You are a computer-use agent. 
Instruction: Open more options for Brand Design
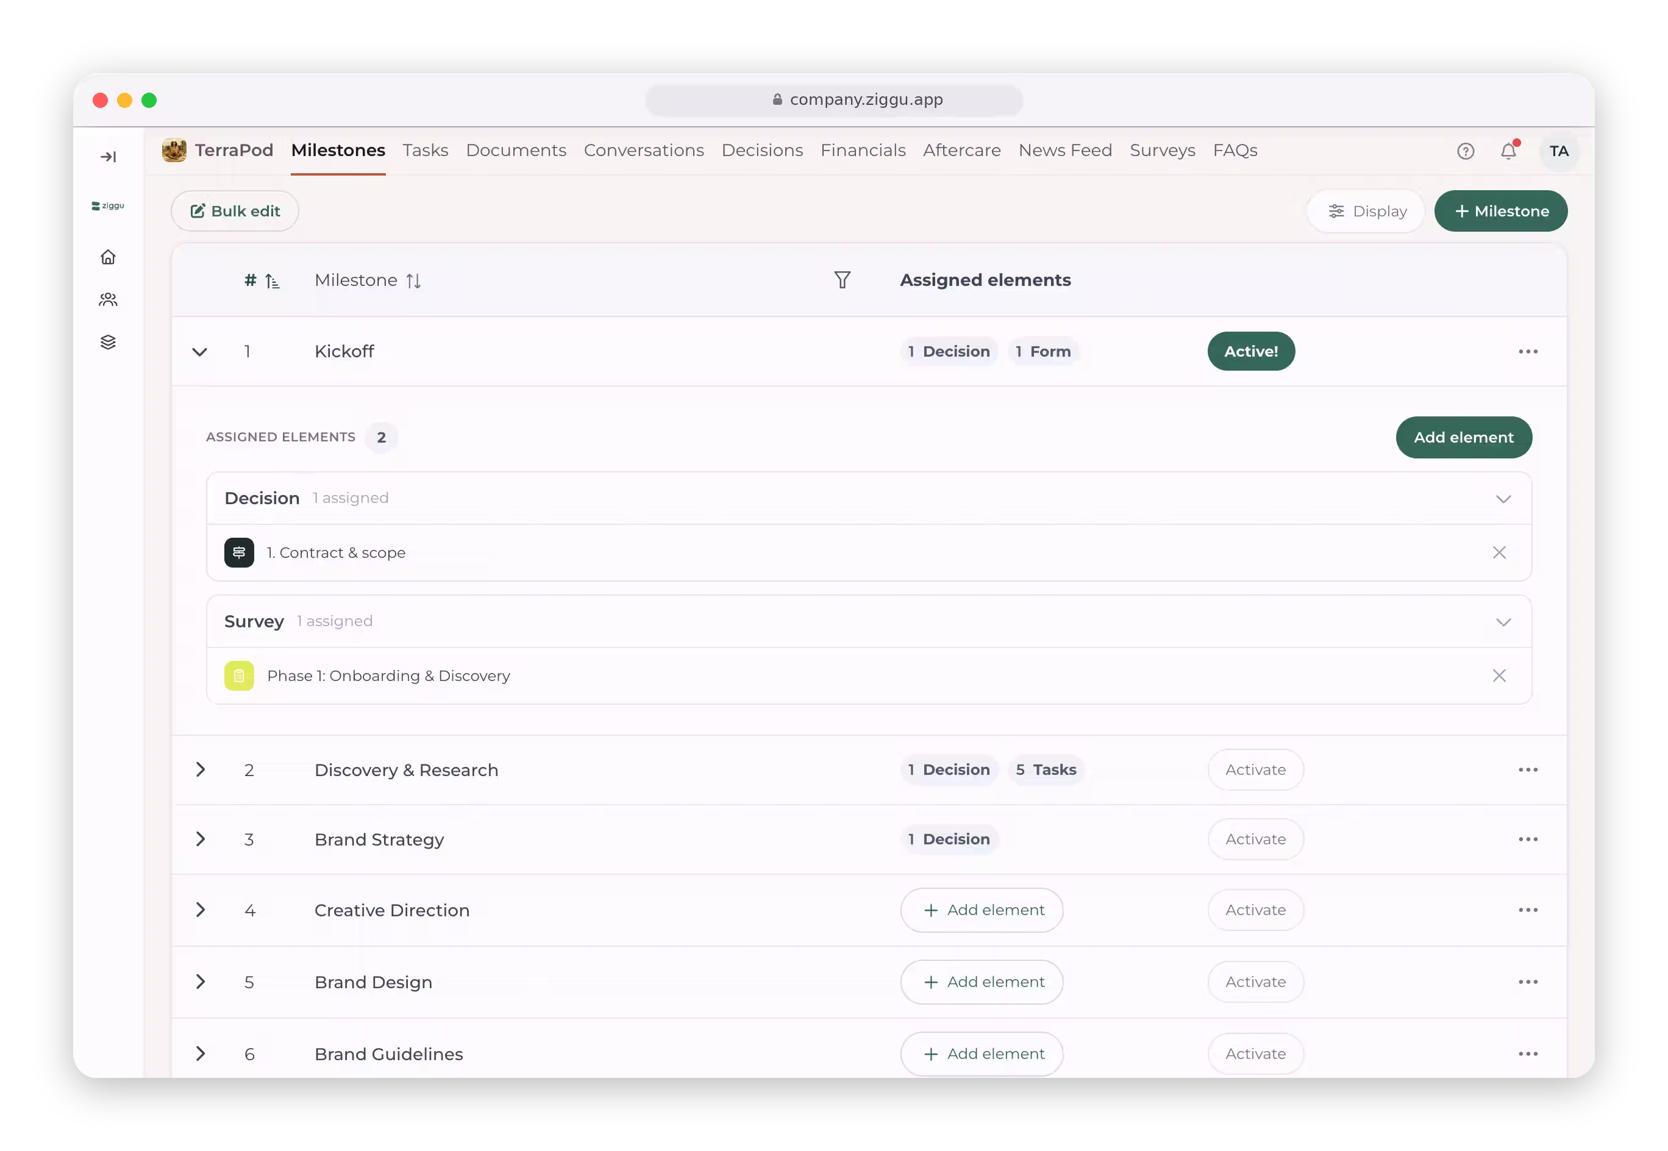tap(1527, 982)
